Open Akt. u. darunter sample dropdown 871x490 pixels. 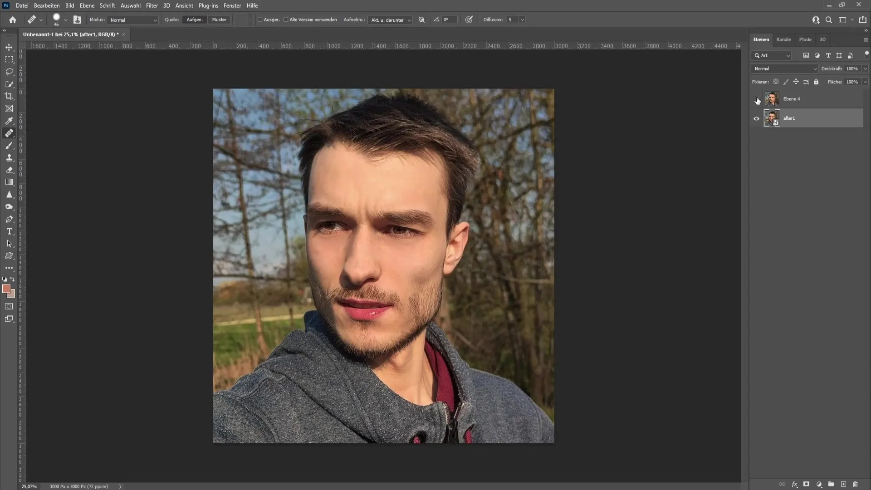389,19
